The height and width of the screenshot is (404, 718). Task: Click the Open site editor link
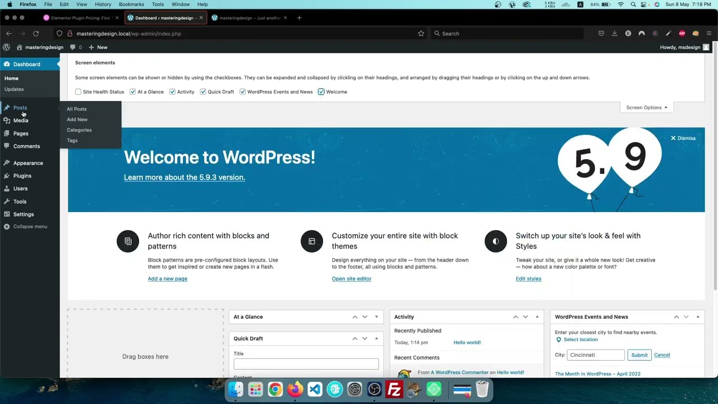(352, 279)
